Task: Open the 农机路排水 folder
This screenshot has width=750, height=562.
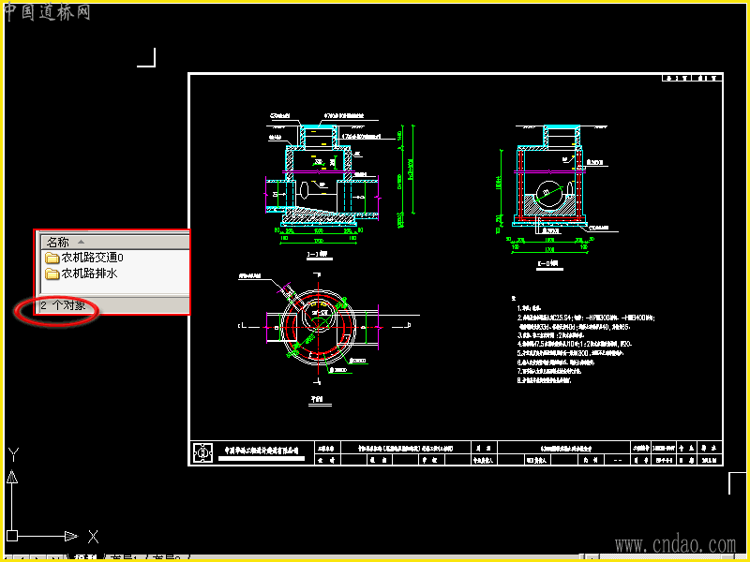Action: (92, 274)
